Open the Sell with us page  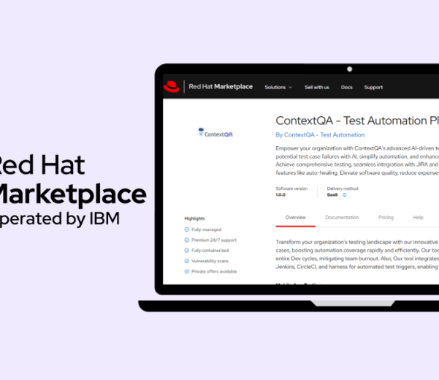click(316, 87)
